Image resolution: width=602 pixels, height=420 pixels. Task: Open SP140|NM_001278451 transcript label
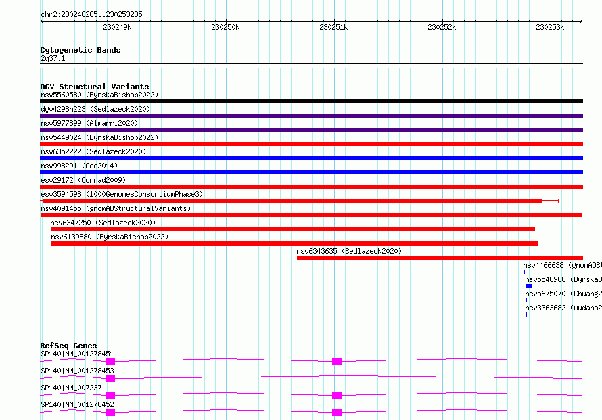coord(77,354)
